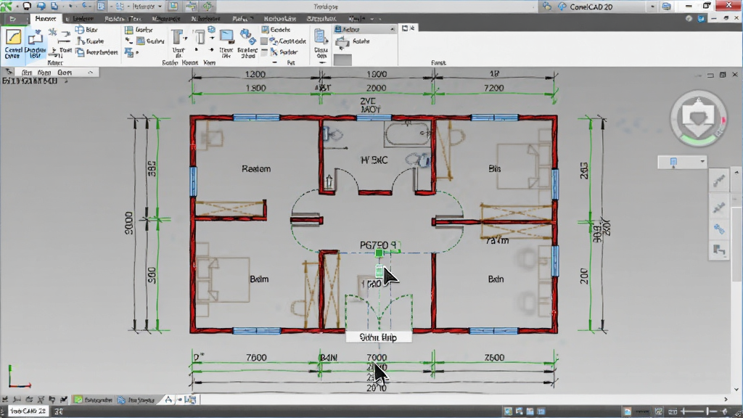Expand the arrow after the Gtn Nen Gem tabs
743x418 pixels.
pyautogui.click(x=90, y=73)
